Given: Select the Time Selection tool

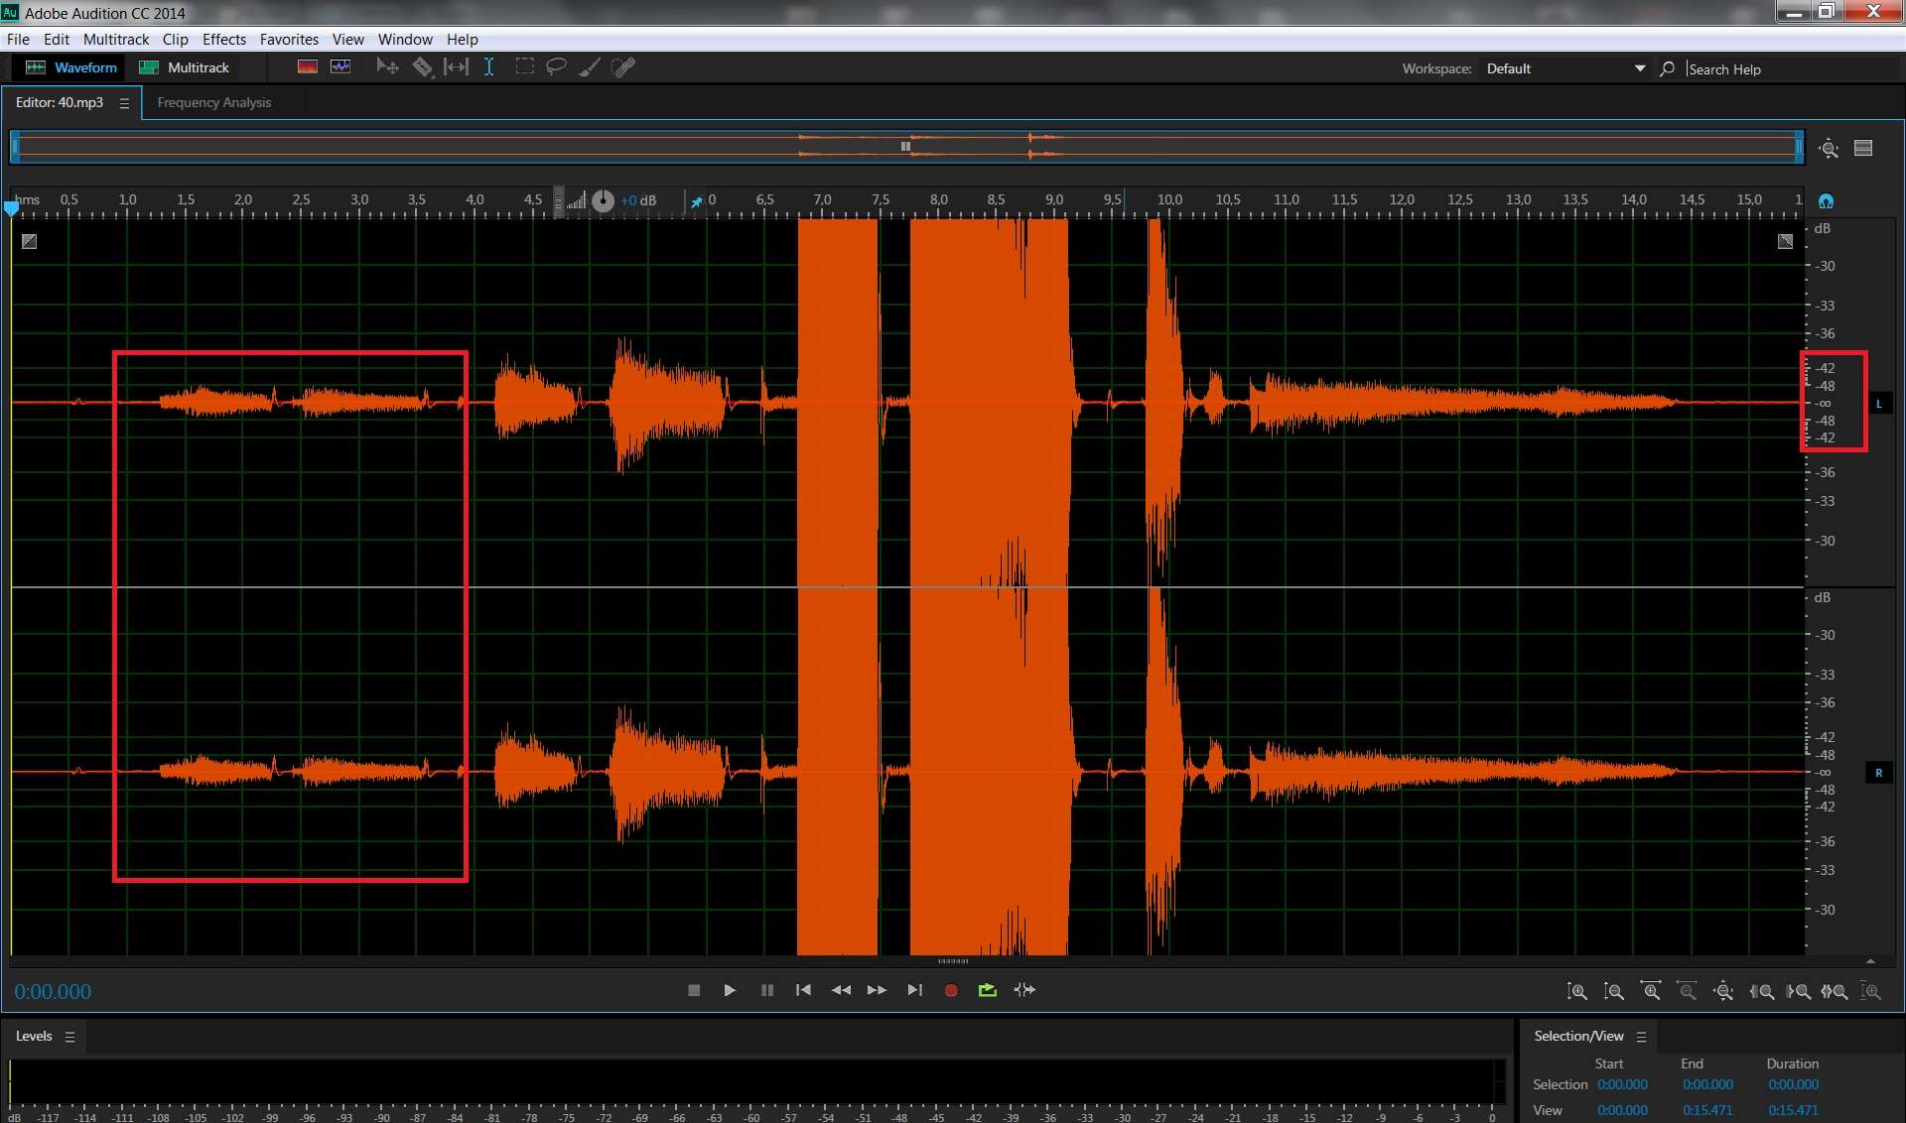Looking at the screenshot, I should 488,67.
